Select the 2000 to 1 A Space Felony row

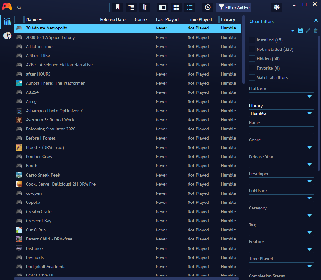tap(127, 37)
